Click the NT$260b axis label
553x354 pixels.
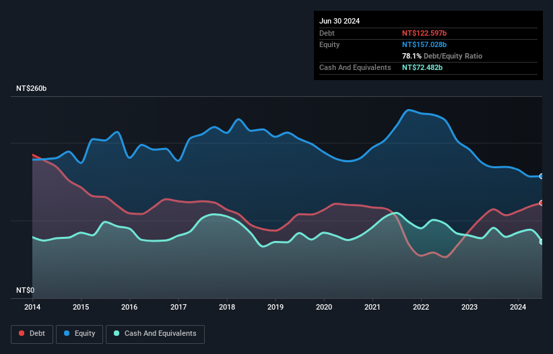pyautogui.click(x=32, y=88)
